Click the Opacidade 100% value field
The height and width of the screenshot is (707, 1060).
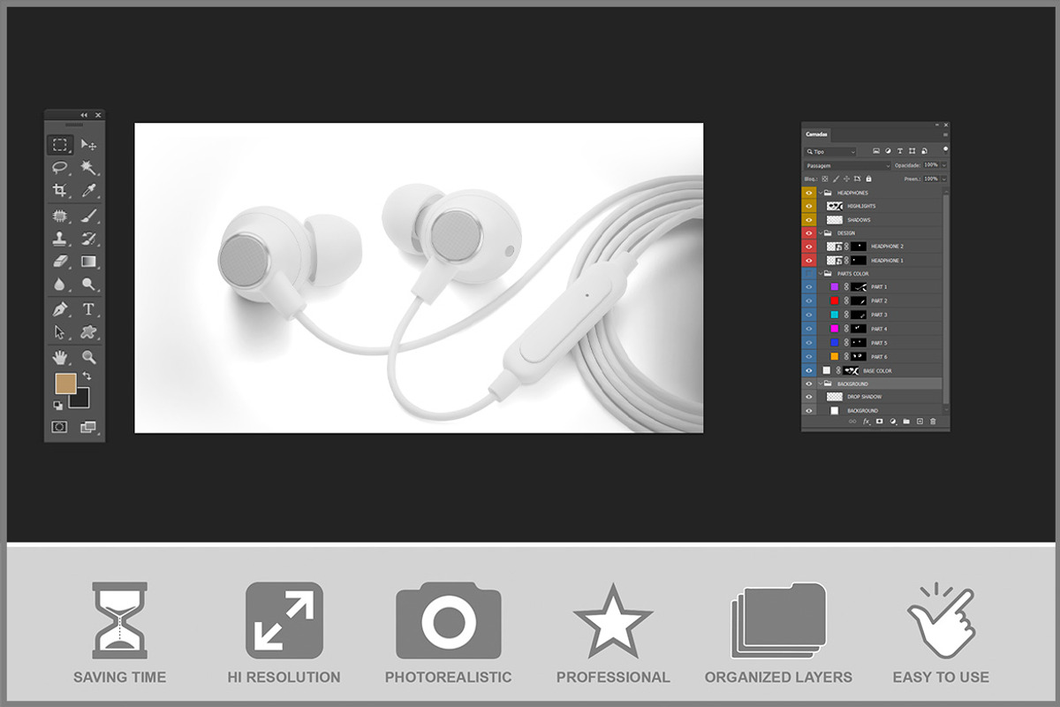tap(931, 165)
